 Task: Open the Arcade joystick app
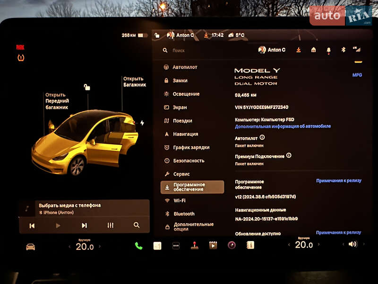pos(195,245)
